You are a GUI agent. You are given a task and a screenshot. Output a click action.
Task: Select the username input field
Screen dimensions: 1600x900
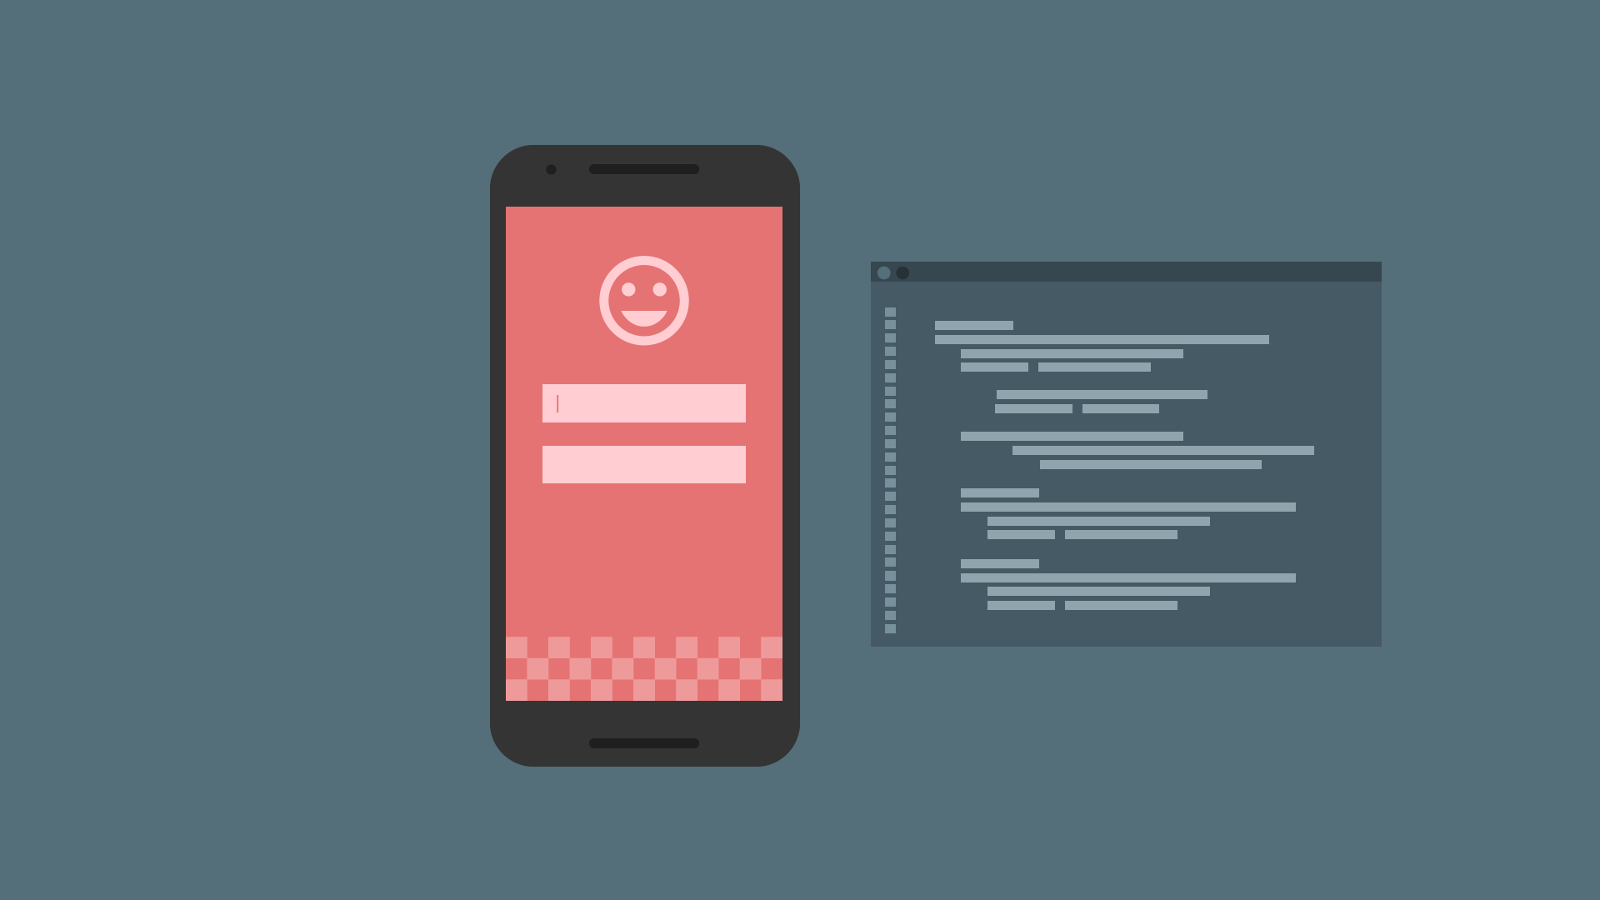645,403
